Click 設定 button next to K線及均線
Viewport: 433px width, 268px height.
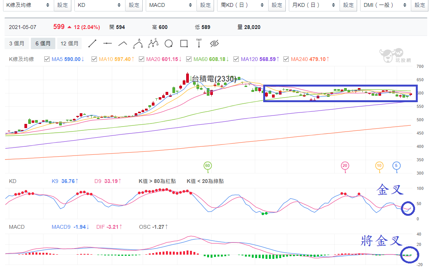point(63,5)
